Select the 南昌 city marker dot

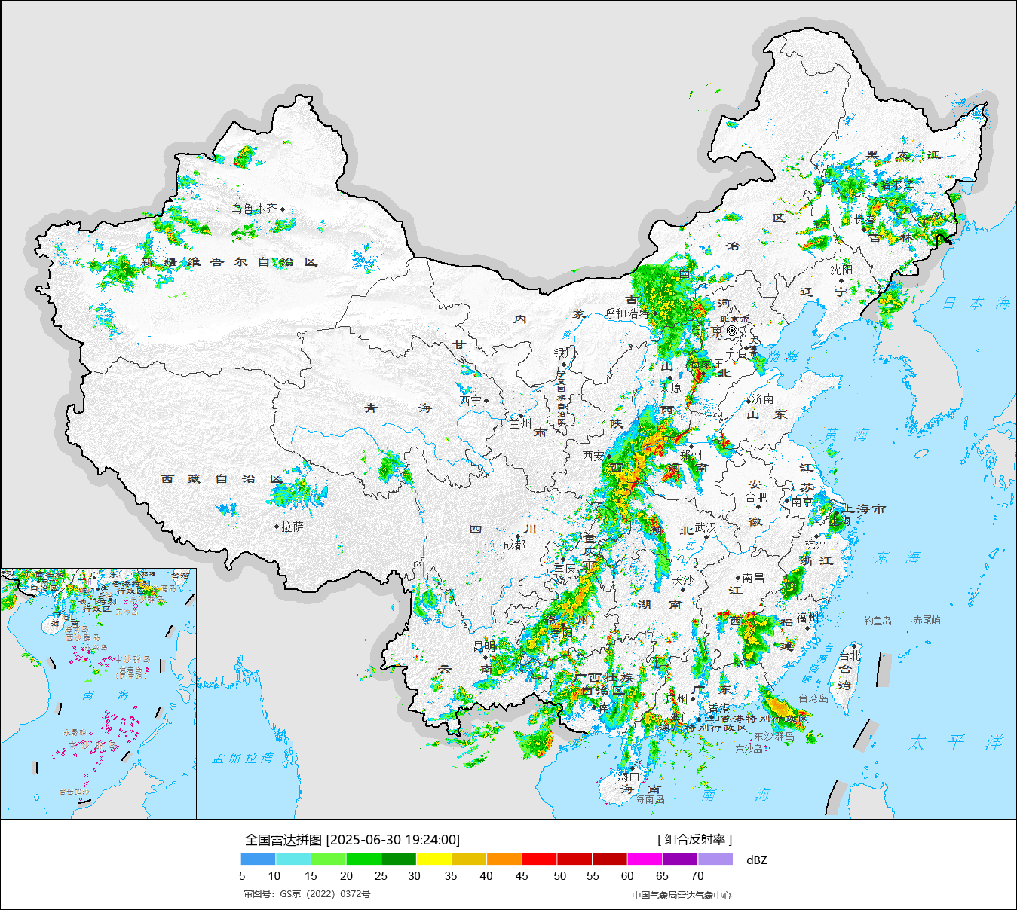click(738, 578)
